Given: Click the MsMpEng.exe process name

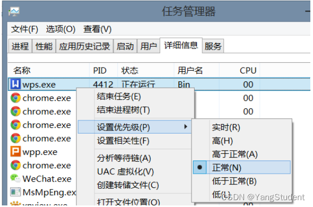Looking at the screenshot, I should click(49, 192).
